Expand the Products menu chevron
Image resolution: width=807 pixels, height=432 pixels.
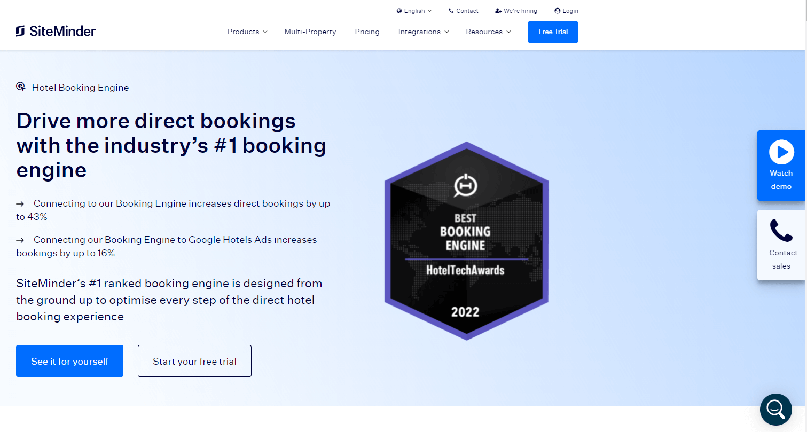click(x=264, y=32)
